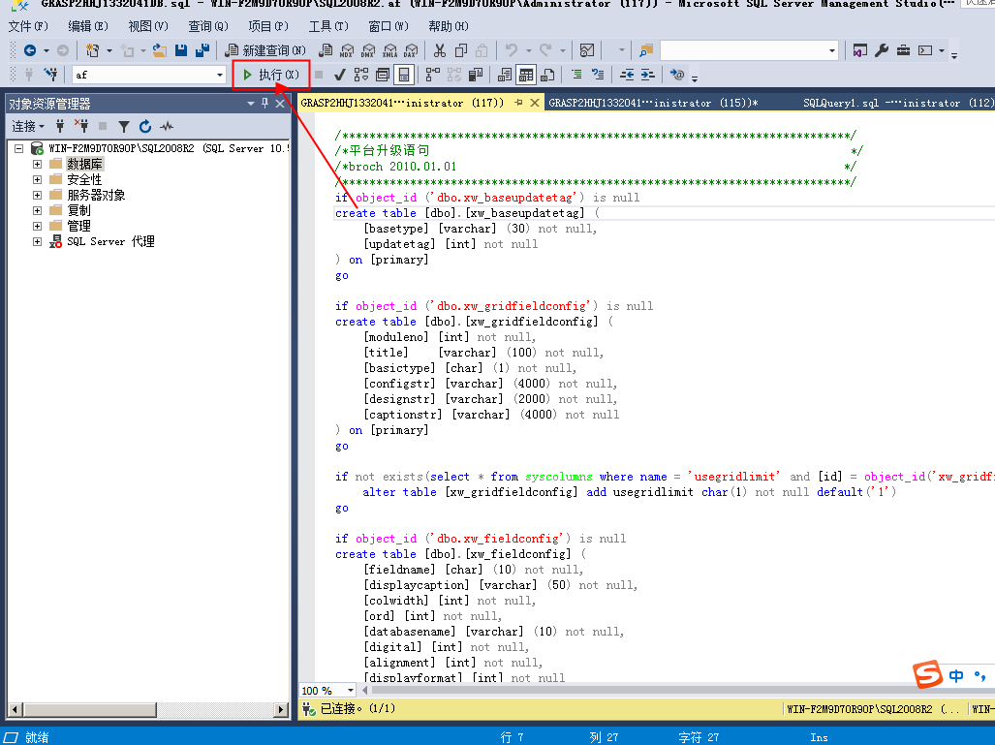Click the 执行 (Execute) button
The image size is (995, 745).
point(270,75)
